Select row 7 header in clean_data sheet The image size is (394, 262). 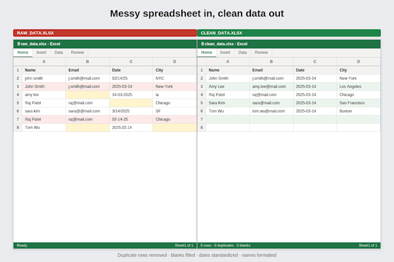pyautogui.click(x=202, y=119)
